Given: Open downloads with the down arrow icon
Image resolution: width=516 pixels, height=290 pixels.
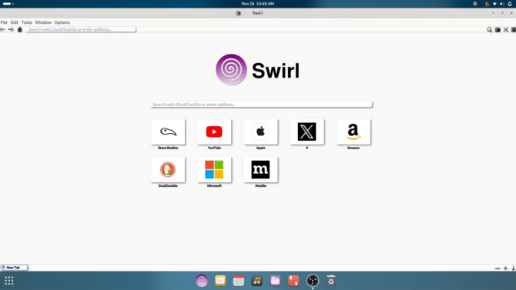Looking at the screenshot, I should coord(513,268).
